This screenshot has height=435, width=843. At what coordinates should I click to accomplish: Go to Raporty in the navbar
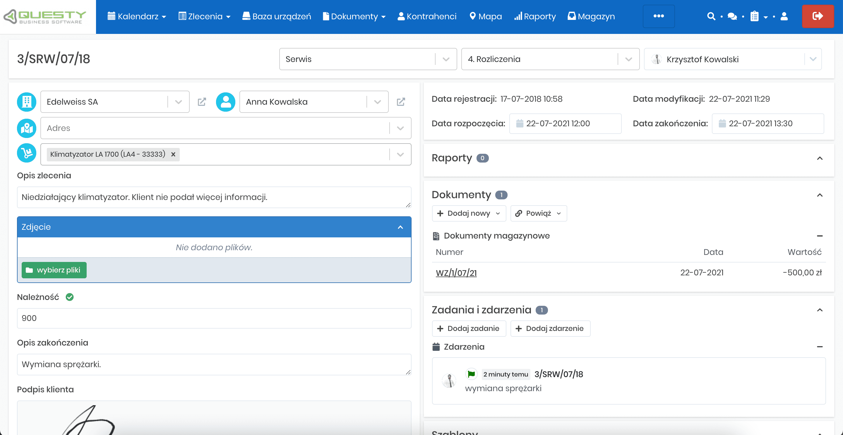pyautogui.click(x=535, y=16)
